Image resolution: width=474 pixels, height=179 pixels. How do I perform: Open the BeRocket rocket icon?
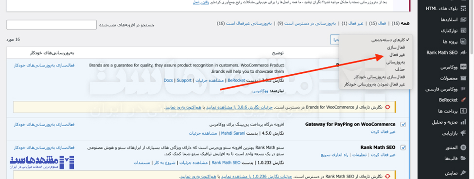click(x=463, y=100)
